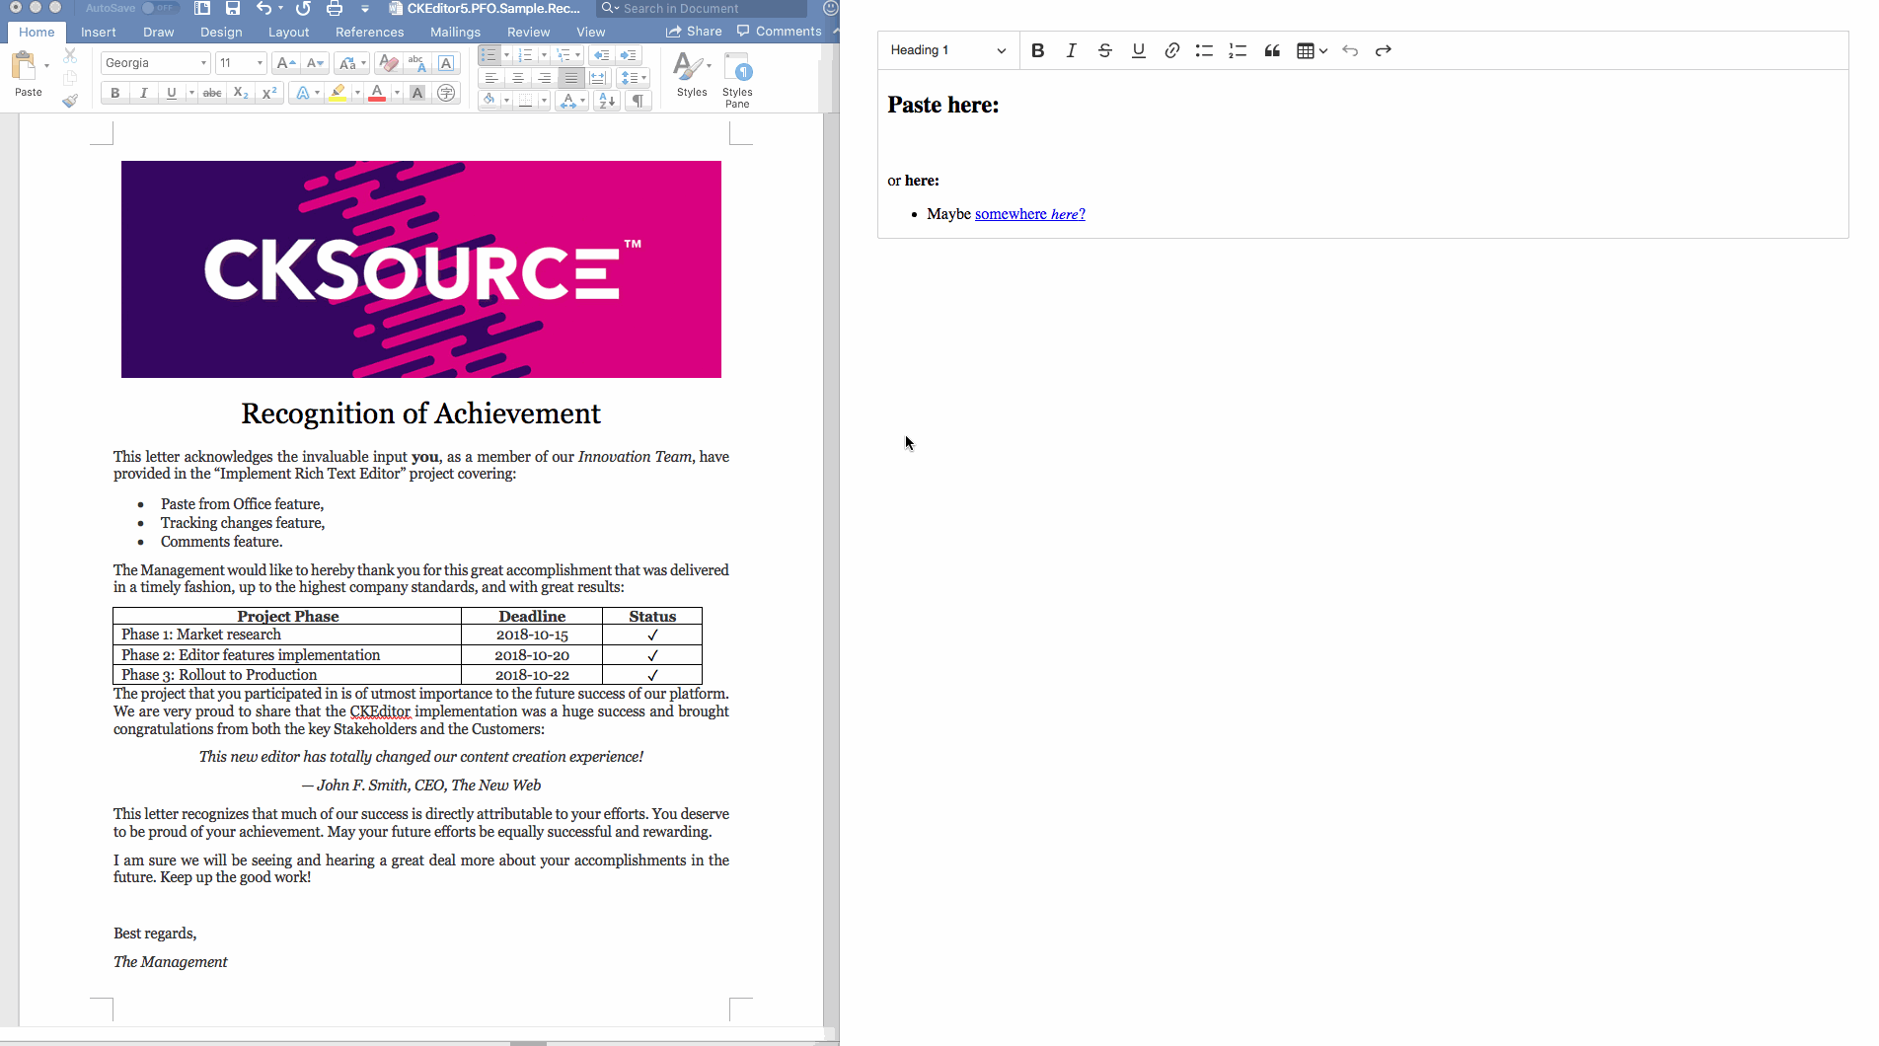Sort paragraphs with A-Z icon
1879x1046 pixels.
tap(608, 101)
